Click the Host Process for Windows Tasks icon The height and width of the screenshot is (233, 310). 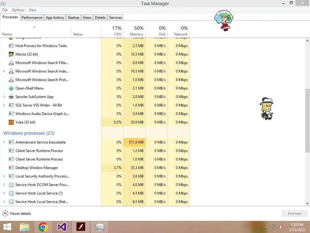(11, 46)
